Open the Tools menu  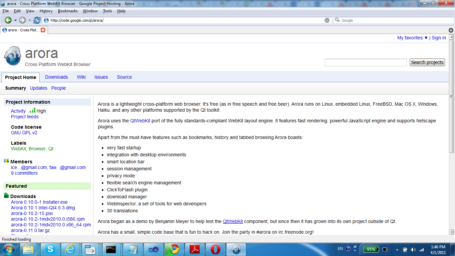[107, 11]
